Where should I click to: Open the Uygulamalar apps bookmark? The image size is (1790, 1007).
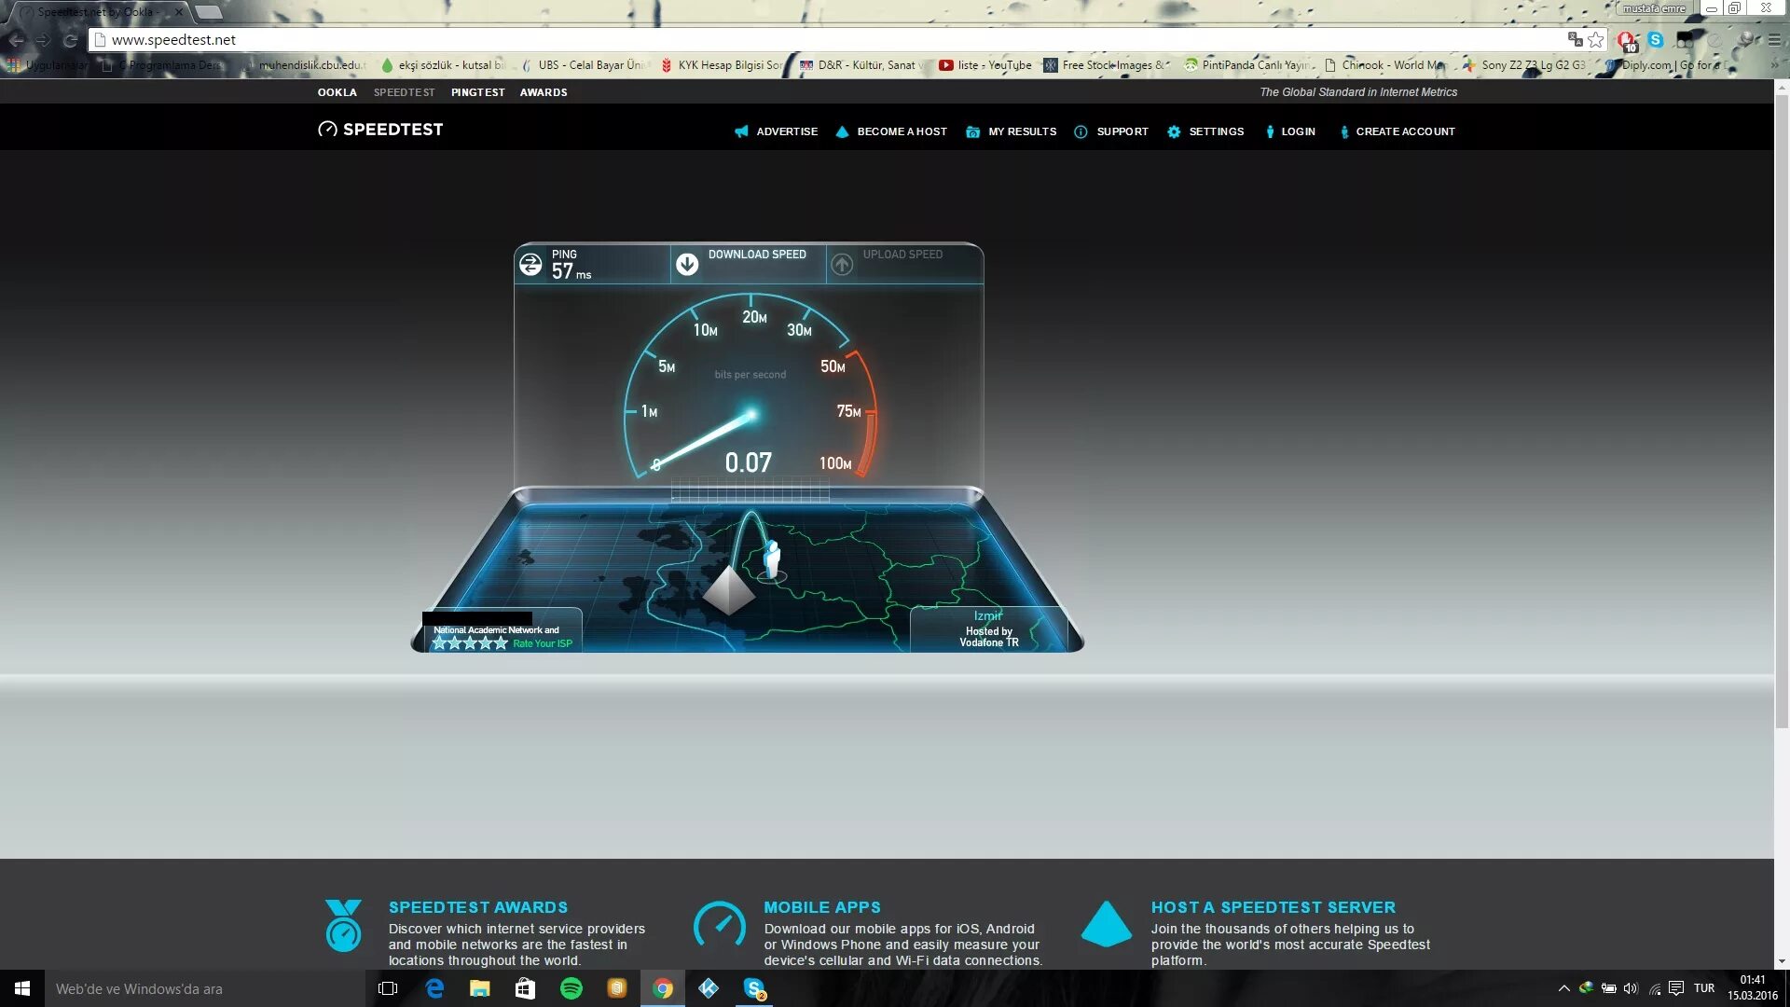tap(48, 65)
